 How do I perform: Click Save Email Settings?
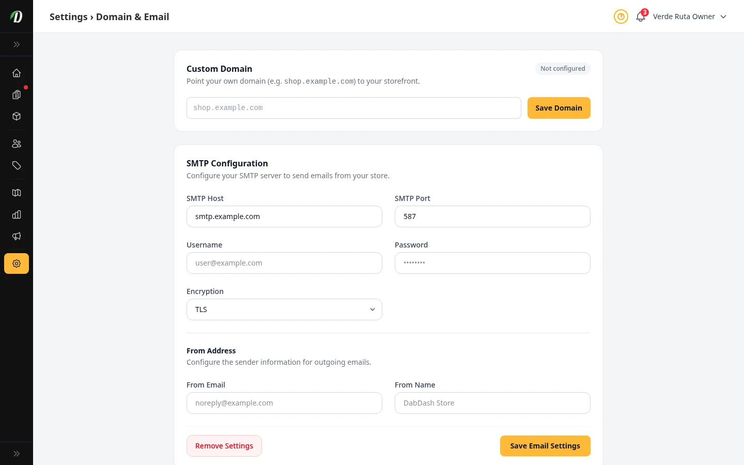[545, 446]
